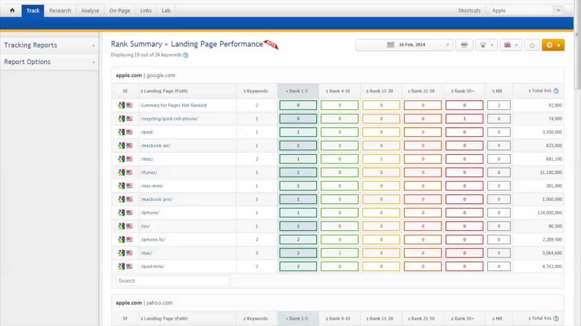Switch to the Track tab
The height and width of the screenshot is (326, 581).
(x=33, y=10)
